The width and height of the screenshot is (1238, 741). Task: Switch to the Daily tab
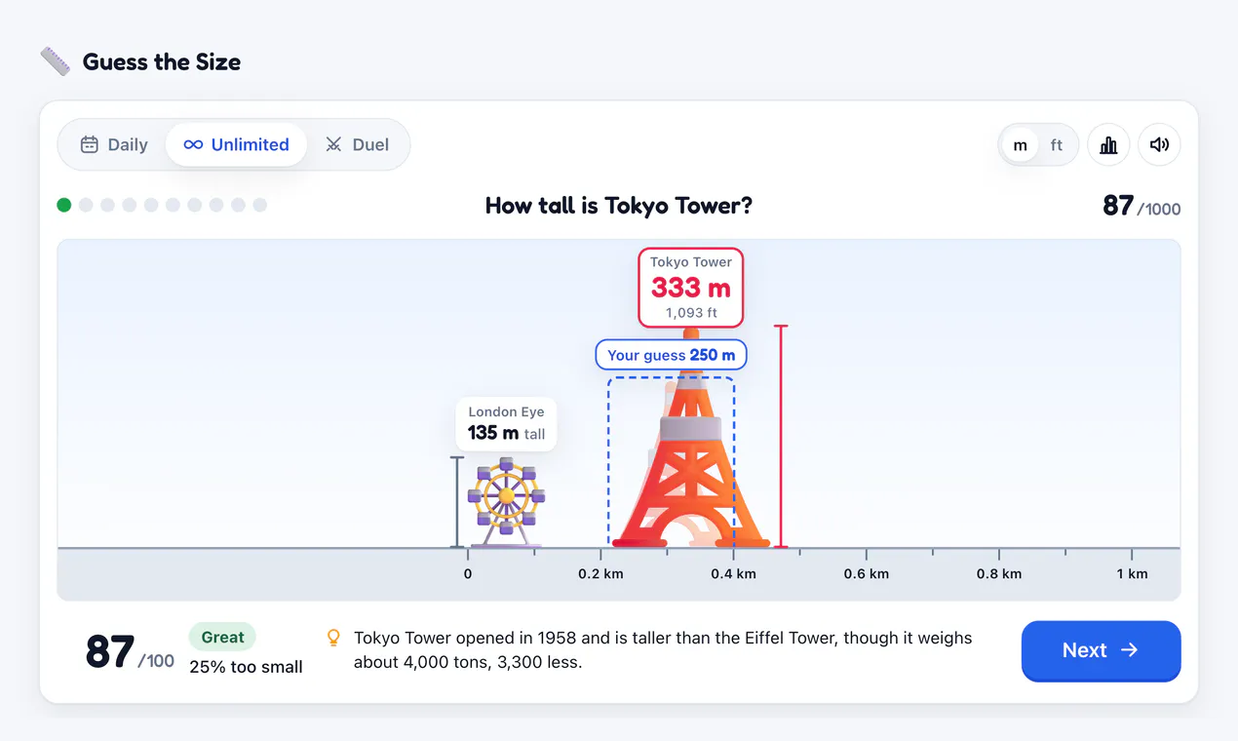pos(114,144)
